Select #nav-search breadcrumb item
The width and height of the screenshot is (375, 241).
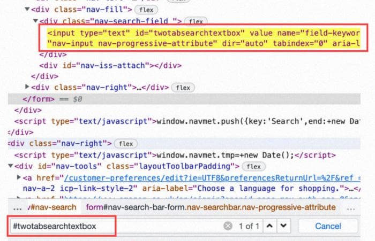coord(52,207)
